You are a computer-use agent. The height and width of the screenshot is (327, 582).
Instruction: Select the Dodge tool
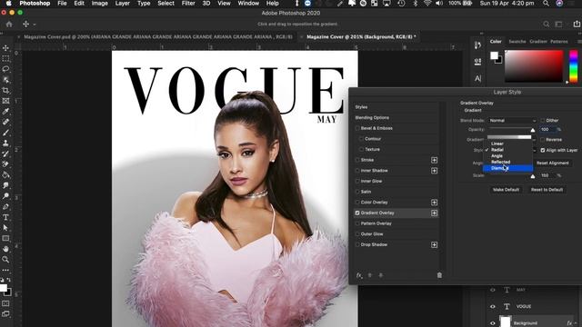[x=5, y=196]
